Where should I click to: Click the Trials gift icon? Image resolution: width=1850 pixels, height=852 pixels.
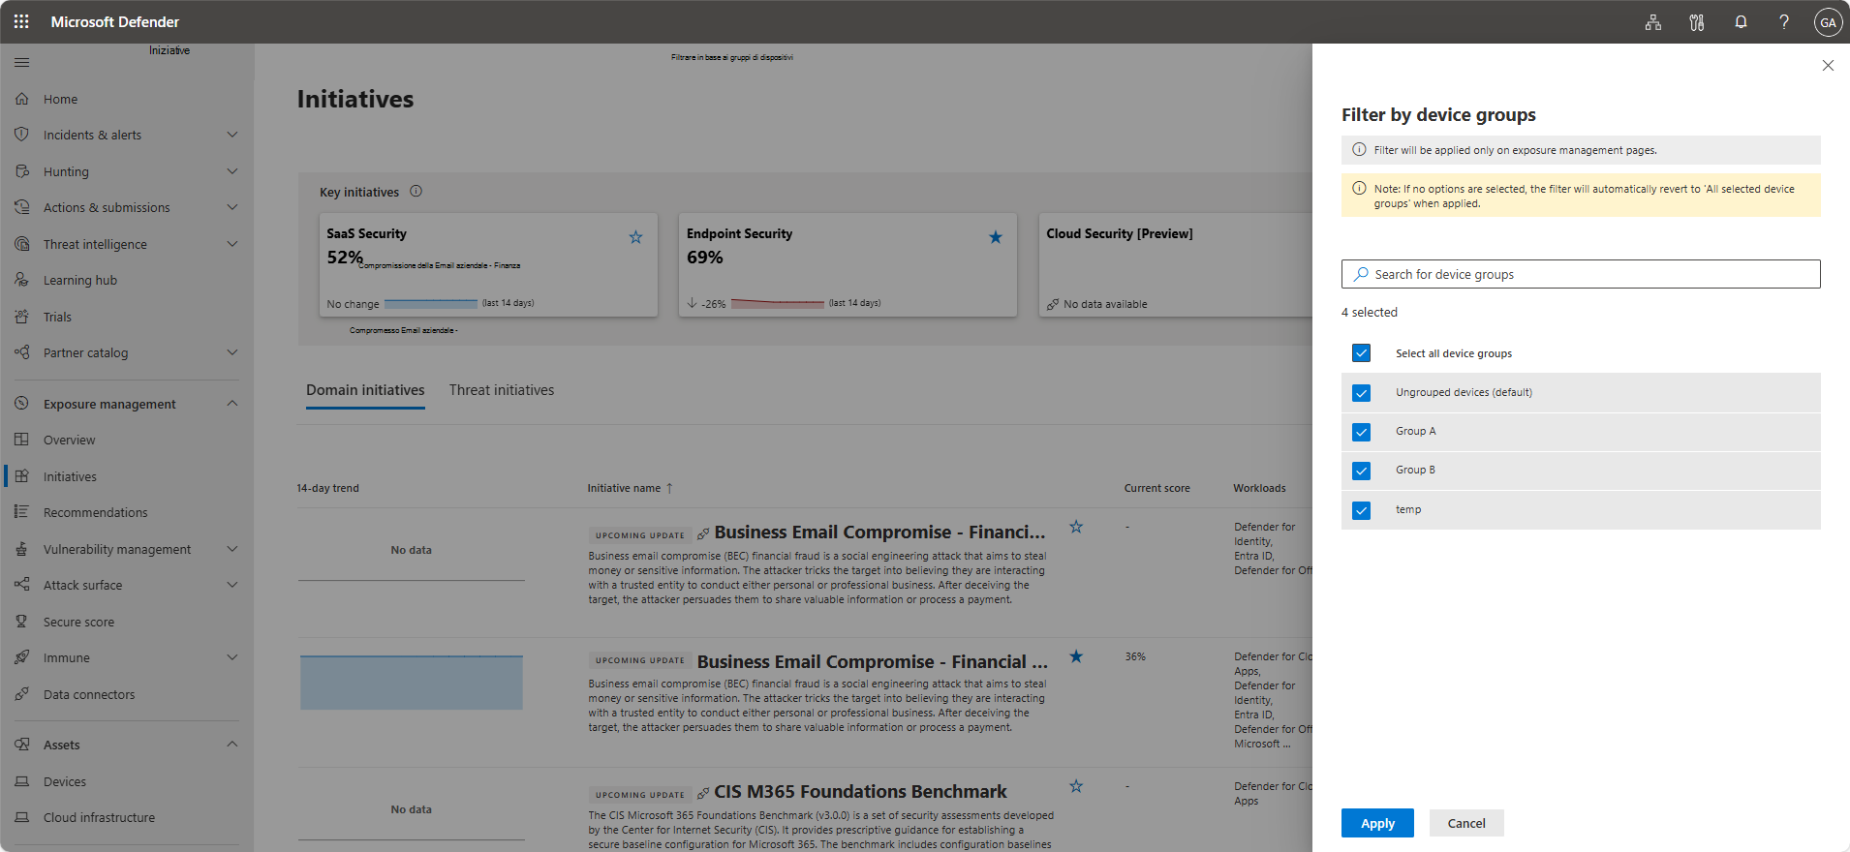21,317
